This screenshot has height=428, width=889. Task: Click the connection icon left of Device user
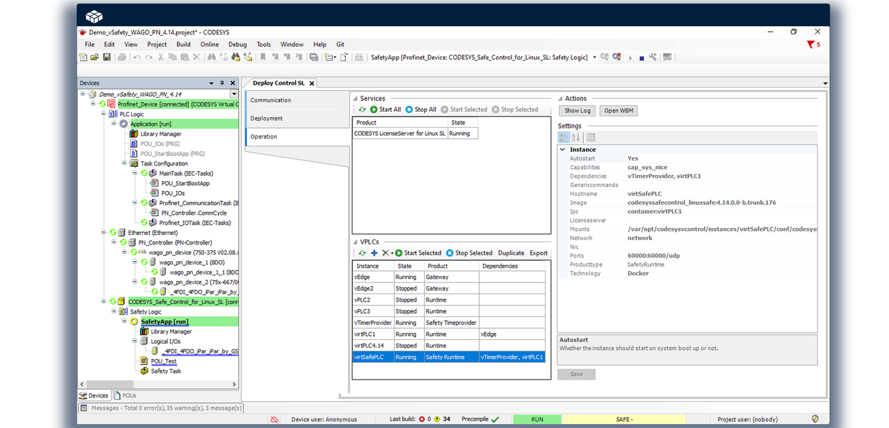274,419
